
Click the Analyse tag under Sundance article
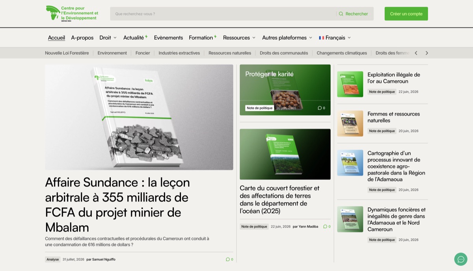(x=53, y=259)
